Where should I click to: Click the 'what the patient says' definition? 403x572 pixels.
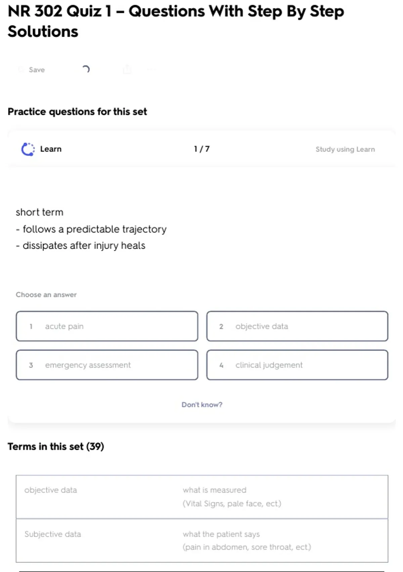click(221, 534)
